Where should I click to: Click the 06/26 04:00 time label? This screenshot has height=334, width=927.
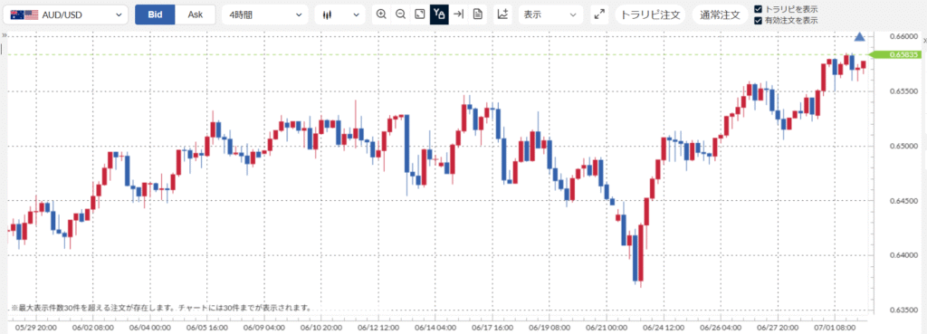click(x=722, y=327)
